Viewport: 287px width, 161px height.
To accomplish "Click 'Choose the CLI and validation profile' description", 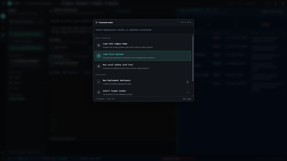I will point(118,94).
